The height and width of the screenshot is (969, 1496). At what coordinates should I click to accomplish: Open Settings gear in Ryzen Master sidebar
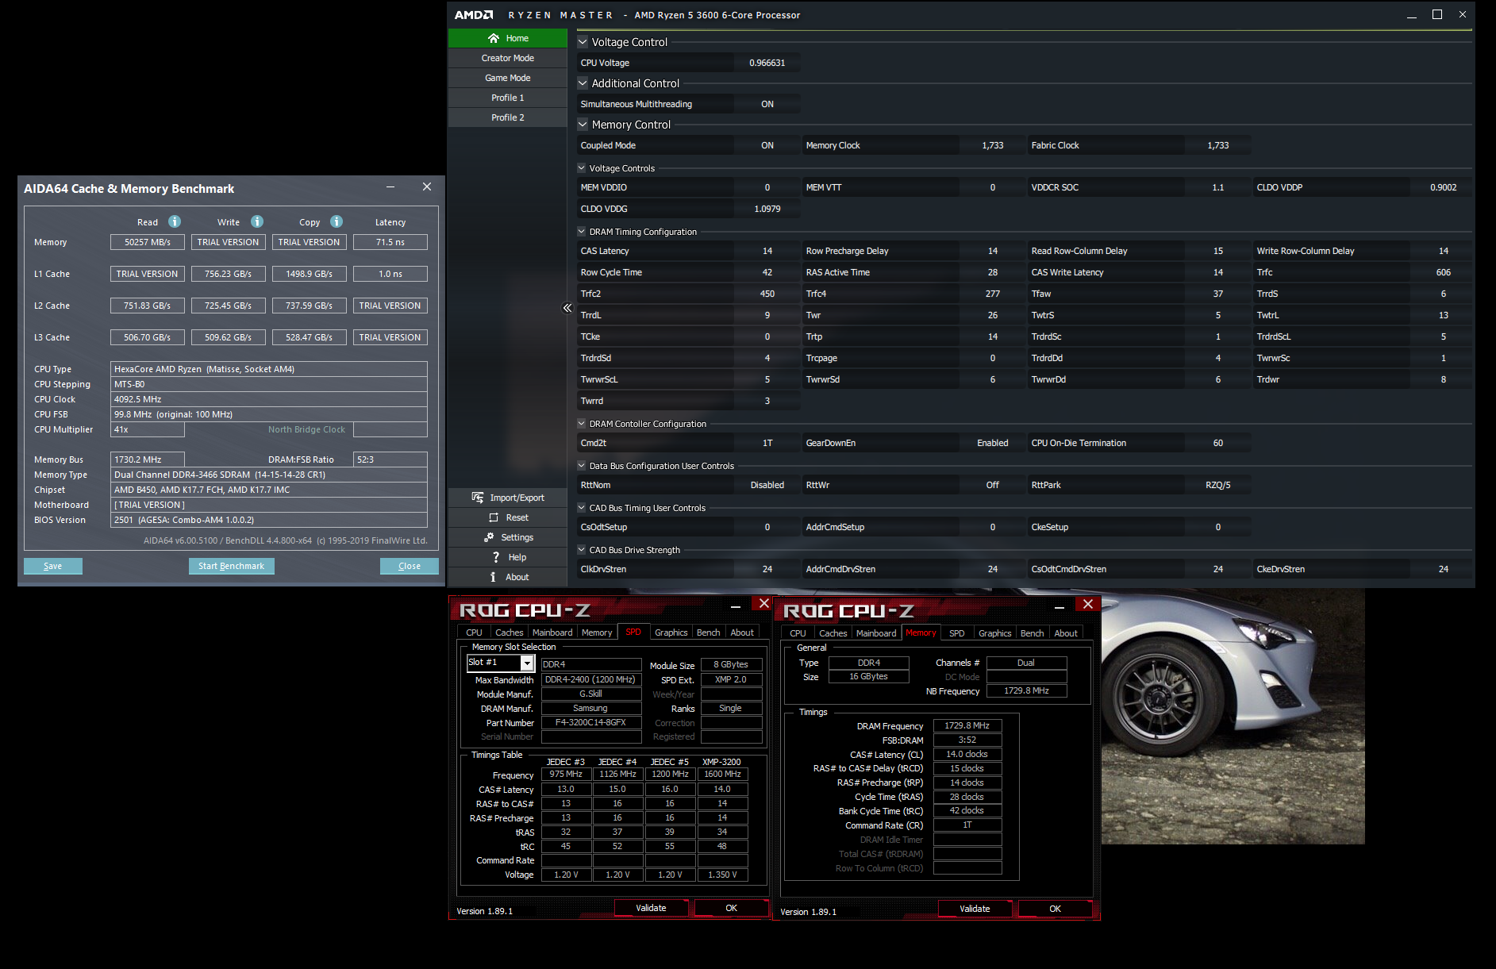click(489, 537)
